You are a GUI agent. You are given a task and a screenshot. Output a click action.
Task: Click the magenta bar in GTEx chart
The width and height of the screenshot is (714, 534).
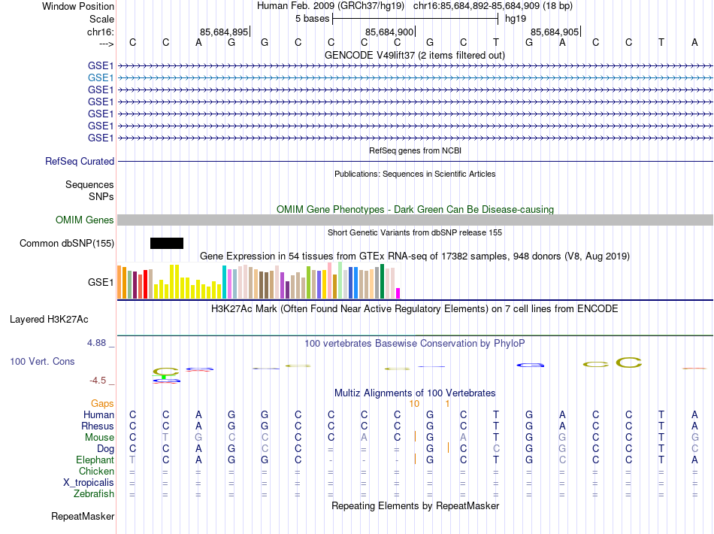click(x=398, y=293)
